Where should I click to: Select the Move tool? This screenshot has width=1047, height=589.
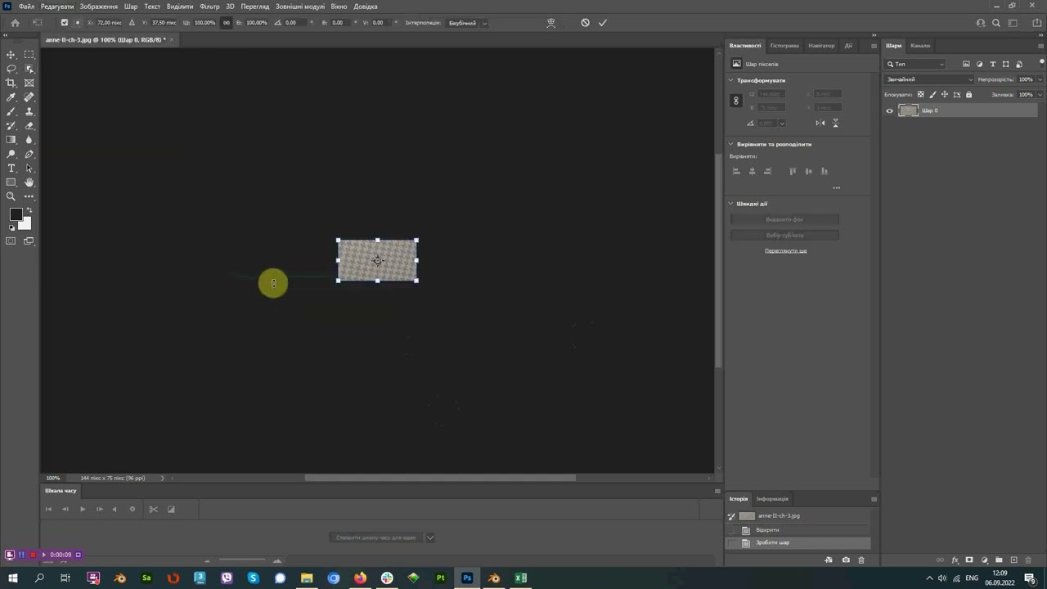[x=11, y=55]
